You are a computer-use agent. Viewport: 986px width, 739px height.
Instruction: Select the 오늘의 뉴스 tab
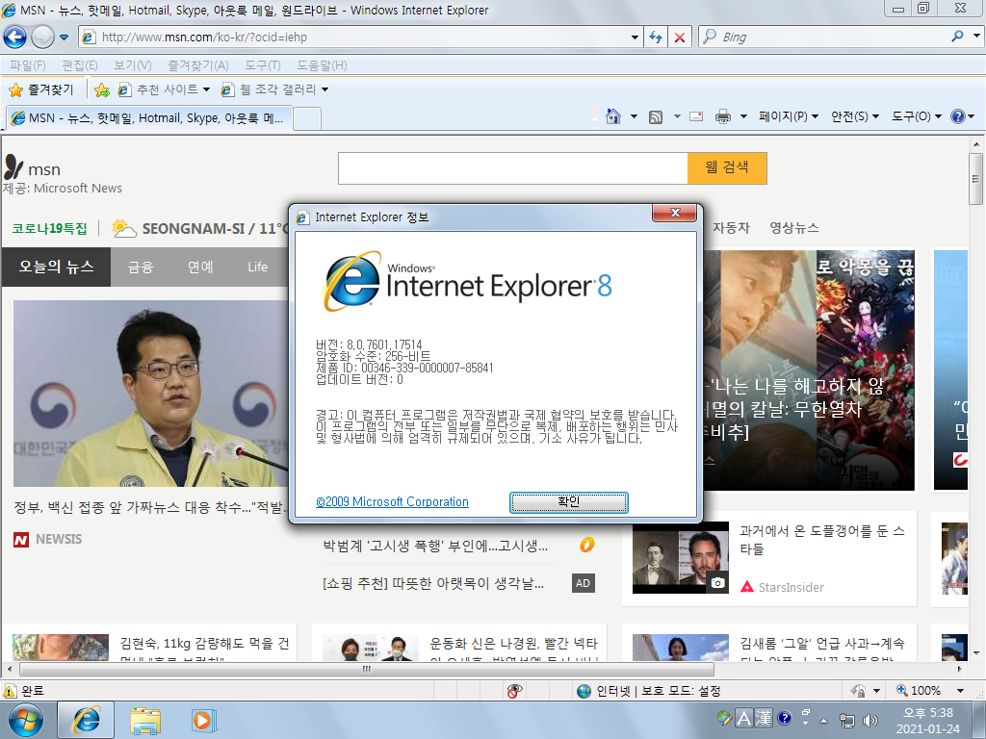pos(56,267)
